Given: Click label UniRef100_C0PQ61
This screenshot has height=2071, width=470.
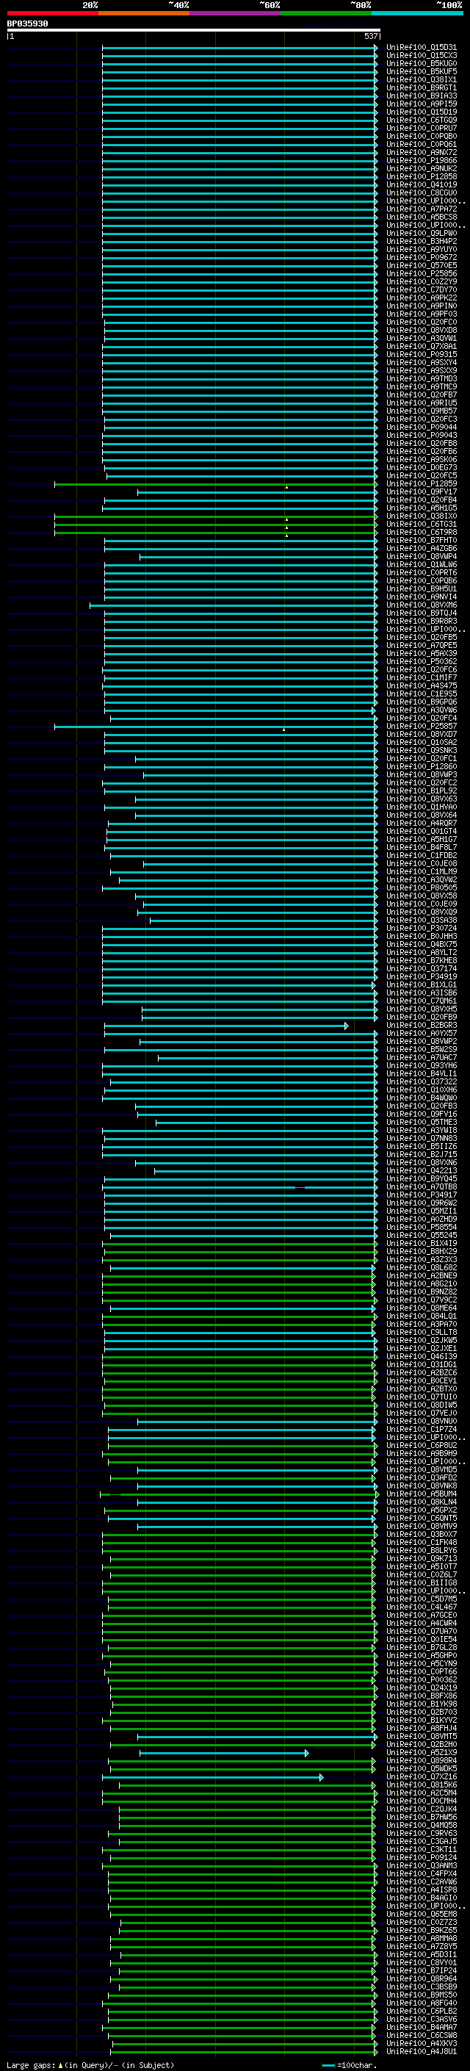Looking at the screenshot, I should (421, 145).
